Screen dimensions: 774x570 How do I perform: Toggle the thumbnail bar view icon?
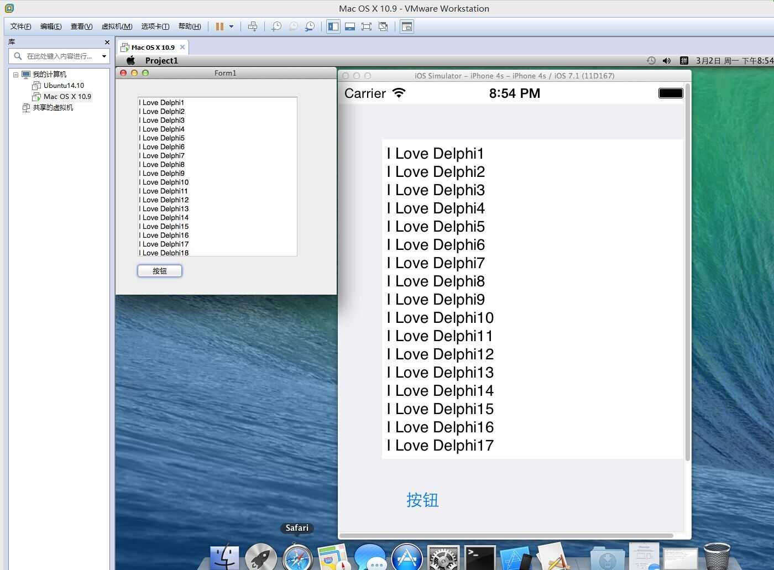tap(350, 27)
